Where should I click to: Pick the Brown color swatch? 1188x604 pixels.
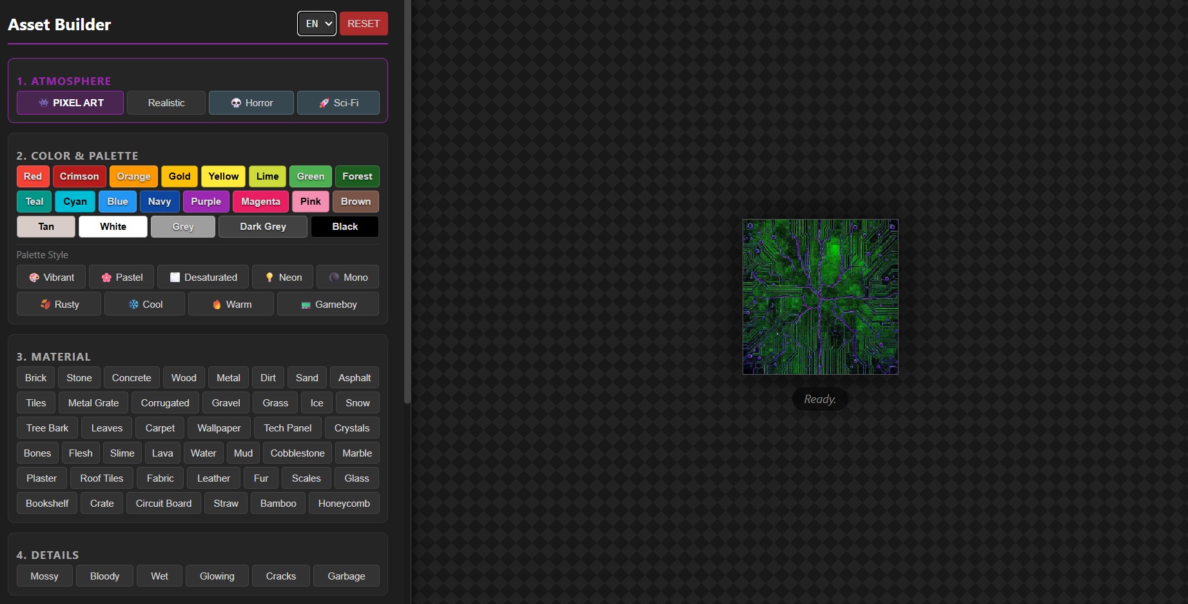(x=356, y=202)
